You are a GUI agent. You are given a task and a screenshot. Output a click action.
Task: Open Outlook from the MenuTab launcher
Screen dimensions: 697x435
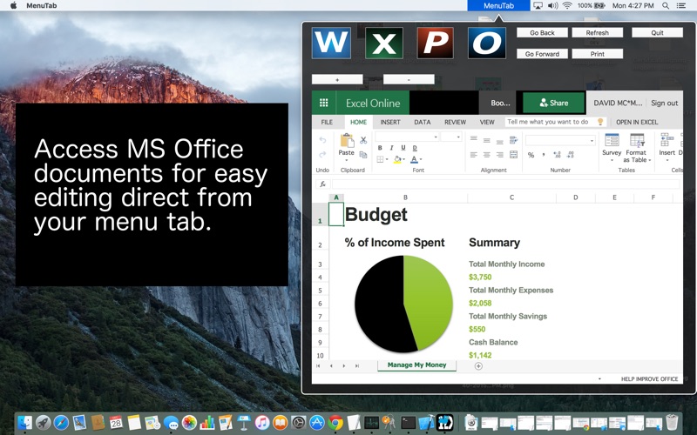487,43
